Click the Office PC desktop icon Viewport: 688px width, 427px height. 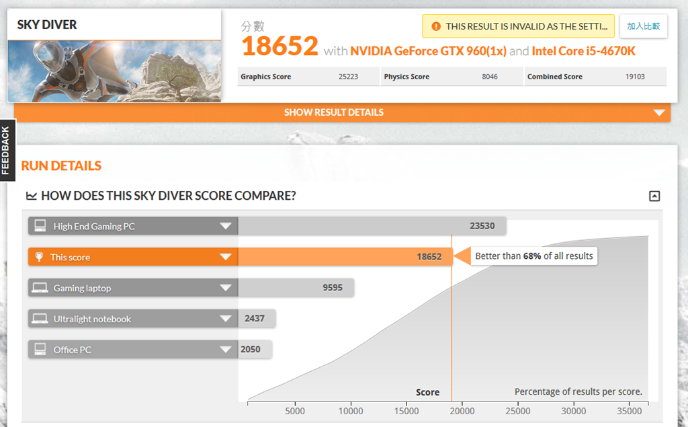point(40,349)
